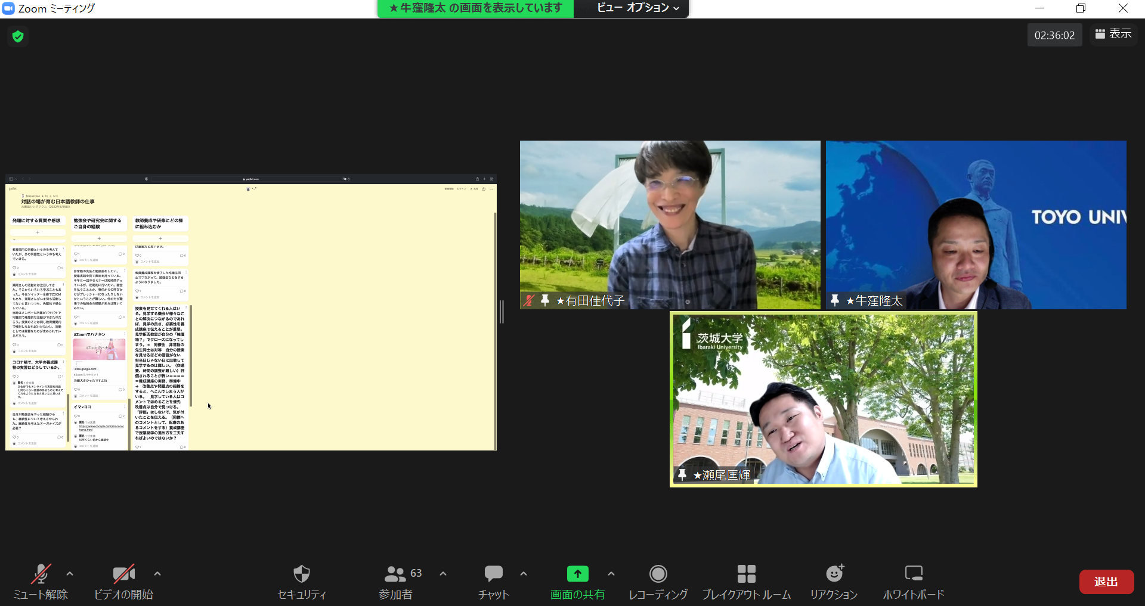Click the red 退出 leave button
Image resolution: width=1145 pixels, height=606 pixels.
pyautogui.click(x=1106, y=582)
